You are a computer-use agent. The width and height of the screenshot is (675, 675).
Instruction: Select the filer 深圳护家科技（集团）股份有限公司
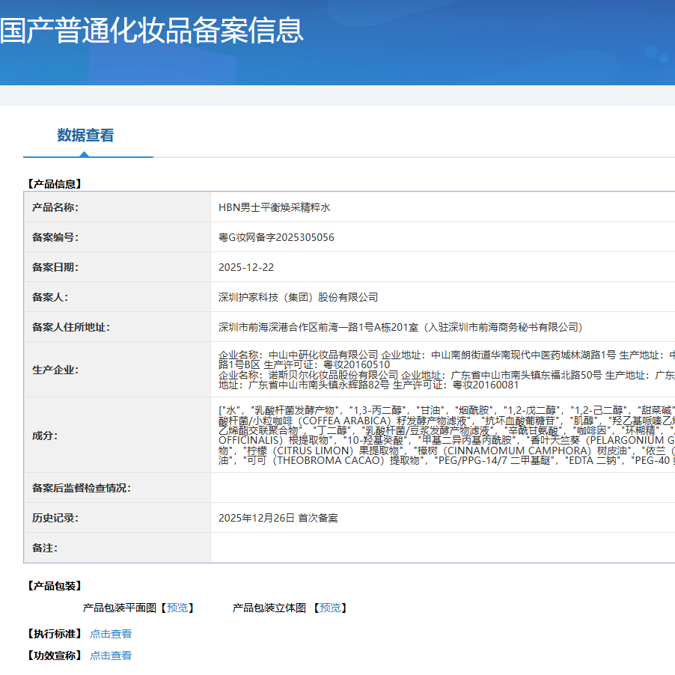click(299, 297)
